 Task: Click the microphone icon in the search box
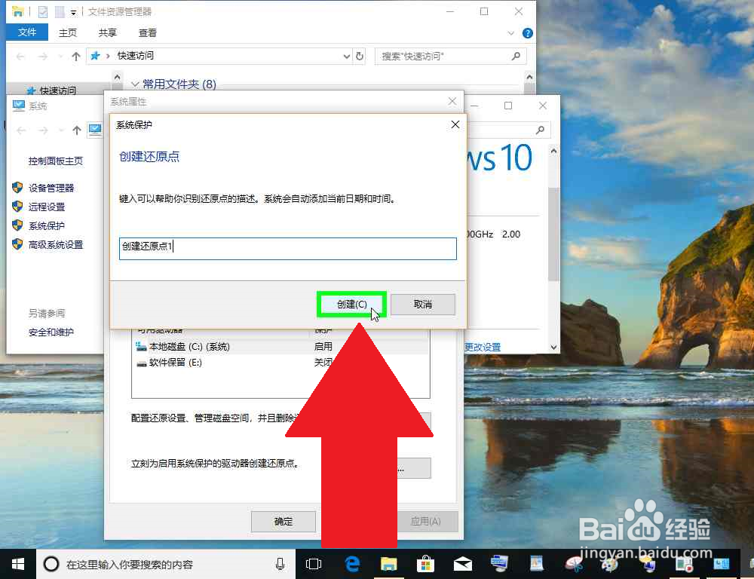[280, 563]
